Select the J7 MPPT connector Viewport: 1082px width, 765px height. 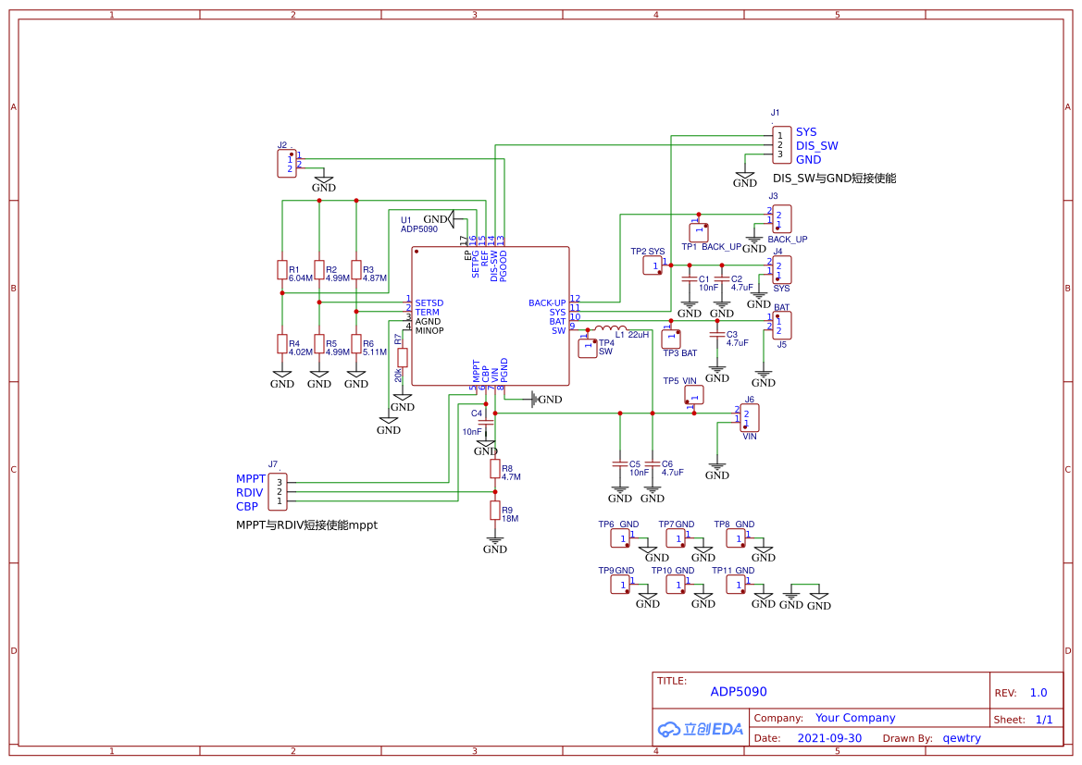(278, 491)
